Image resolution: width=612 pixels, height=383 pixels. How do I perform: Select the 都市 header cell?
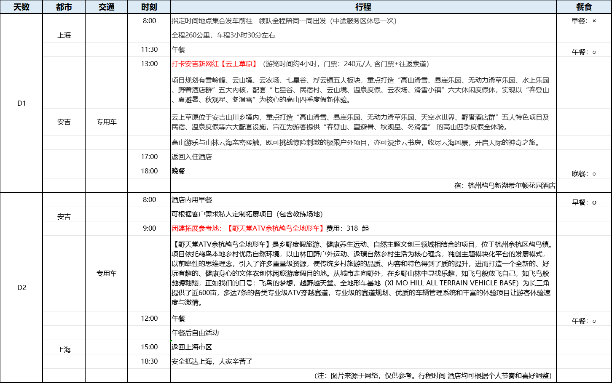(64, 7)
